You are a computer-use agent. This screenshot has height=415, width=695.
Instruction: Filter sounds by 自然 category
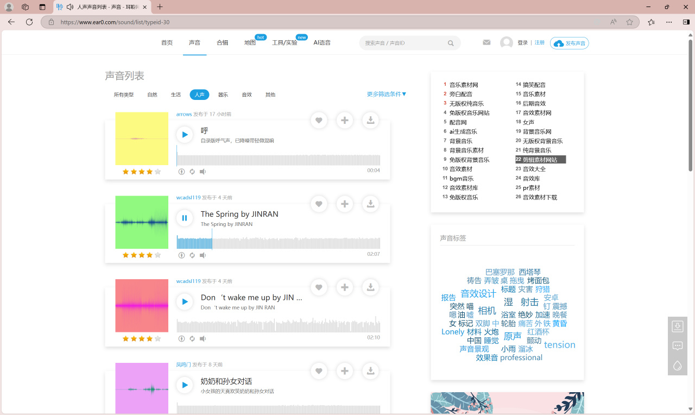(152, 95)
